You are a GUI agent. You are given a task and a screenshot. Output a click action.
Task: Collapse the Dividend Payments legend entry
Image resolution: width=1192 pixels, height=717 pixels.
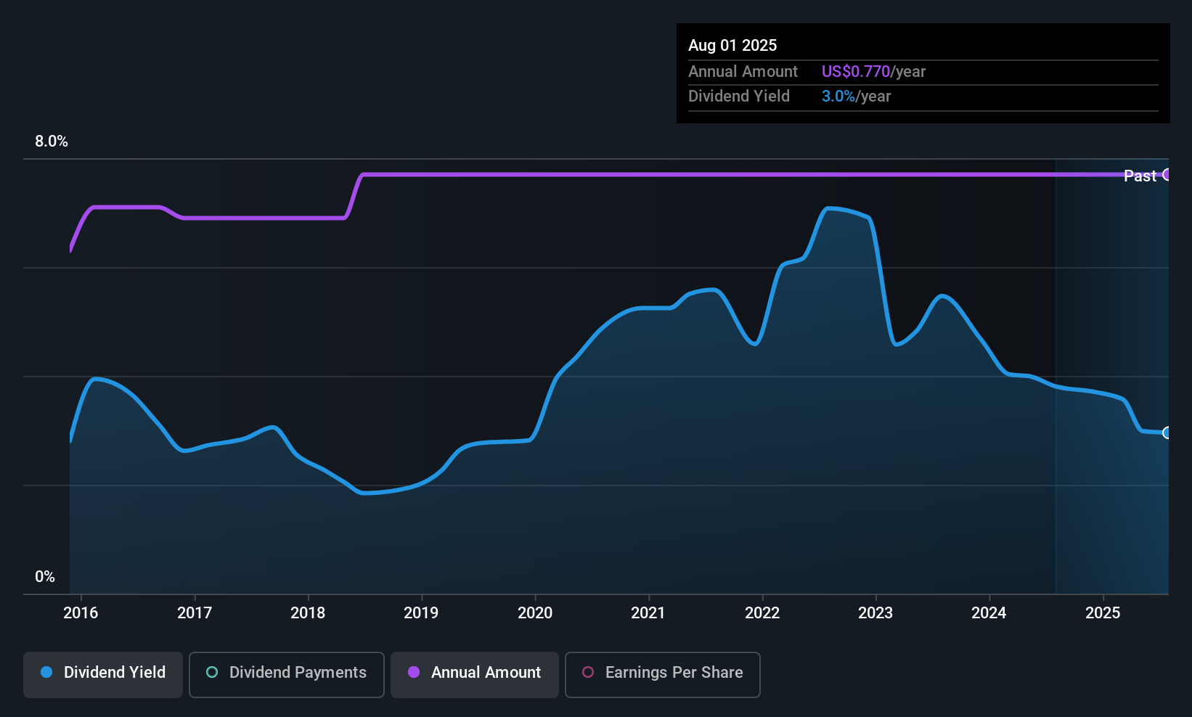pos(286,674)
